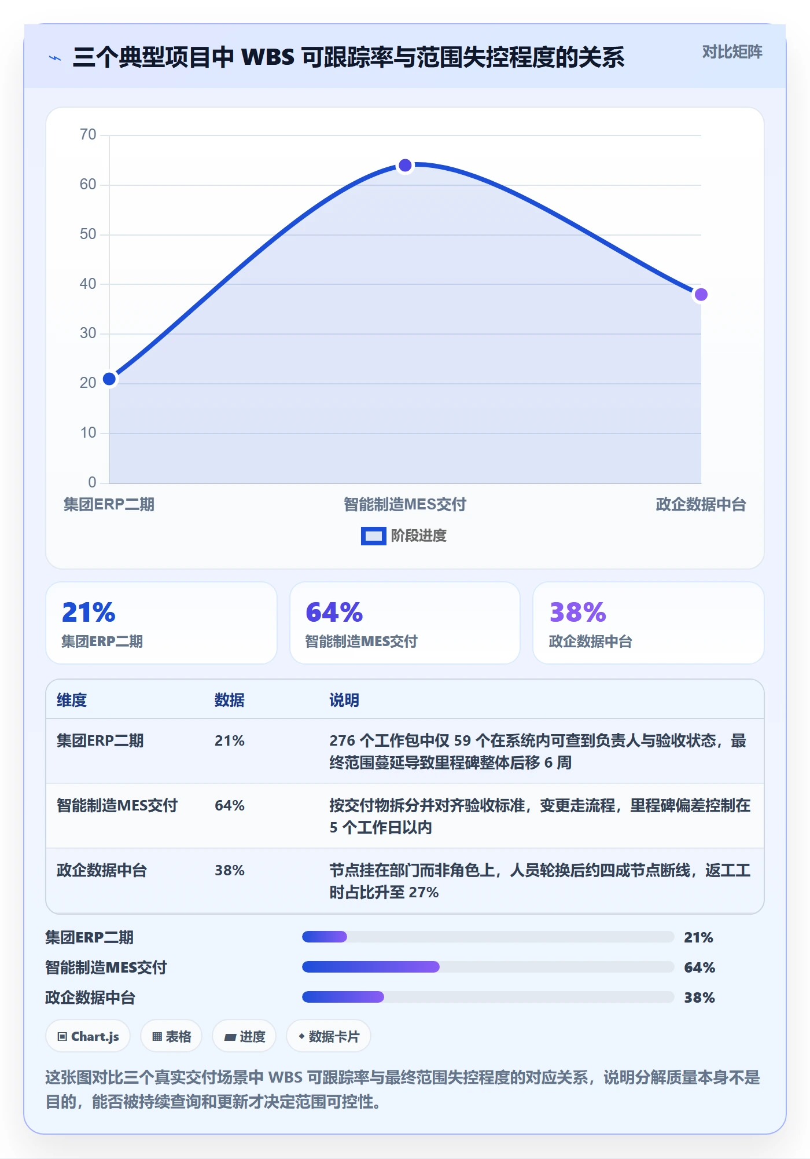Image resolution: width=810 pixels, height=1159 pixels.
Task: Click the 数据 column header
Action: click(x=230, y=700)
